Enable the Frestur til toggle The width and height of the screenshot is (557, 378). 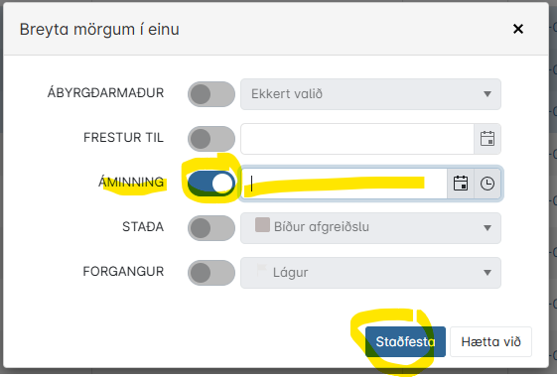[x=211, y=139]
